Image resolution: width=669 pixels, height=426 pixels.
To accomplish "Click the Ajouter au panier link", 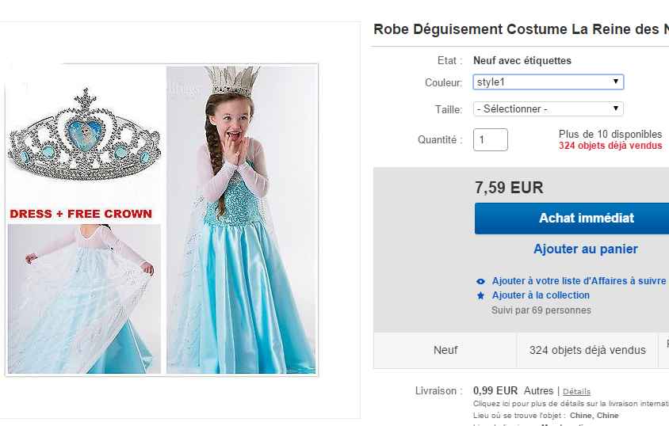I will [585, 249].
